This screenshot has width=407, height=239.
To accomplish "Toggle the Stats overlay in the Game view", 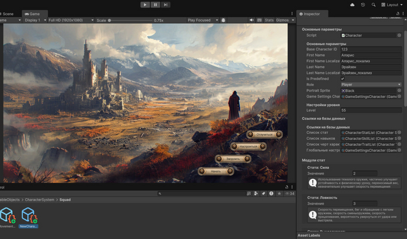I will (269, 20).
